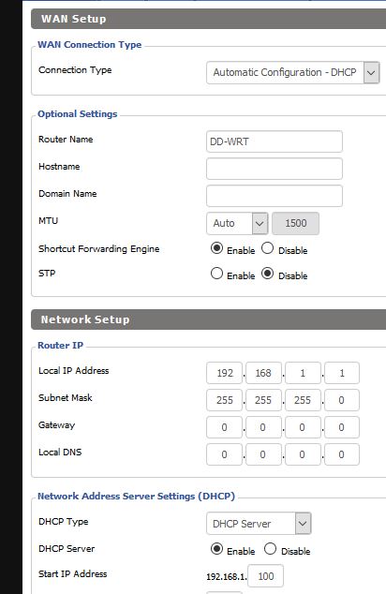Click Local DNS fourth octet field
Screen dimensions: 386x594
pyautogui.click(x=342, y=454)
